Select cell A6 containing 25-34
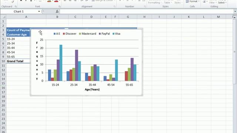 tap(18, 44)
